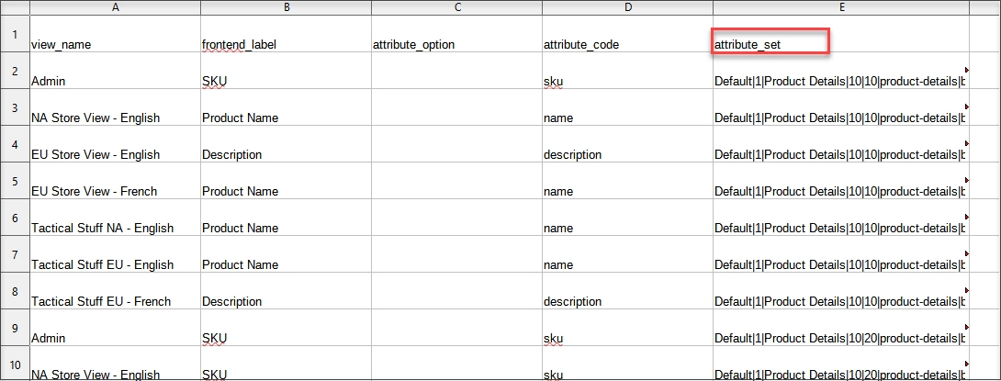Select Tactical Stuff EU - French cell

click(x=115, y=290)
